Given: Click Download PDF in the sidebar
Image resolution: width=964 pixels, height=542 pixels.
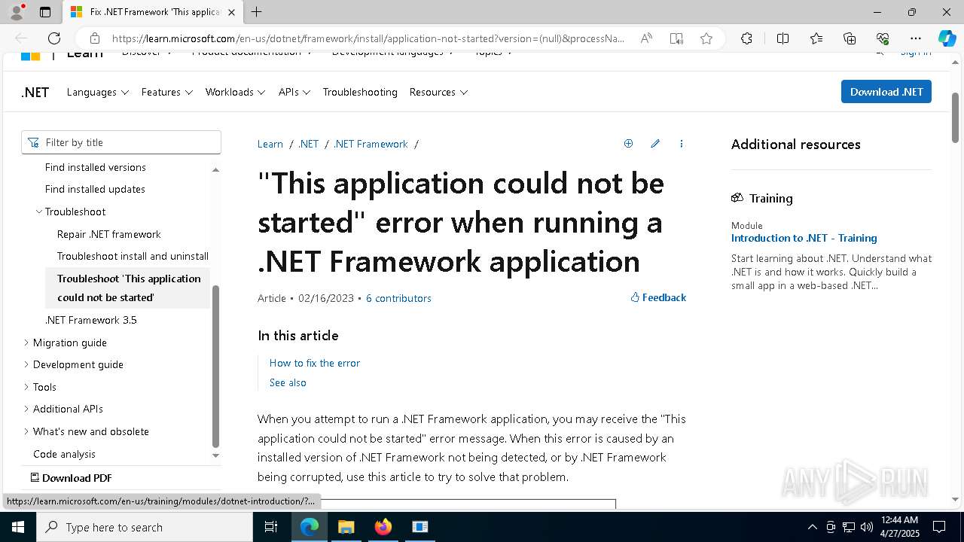Looking at the screenshot, I should point(71,478).
